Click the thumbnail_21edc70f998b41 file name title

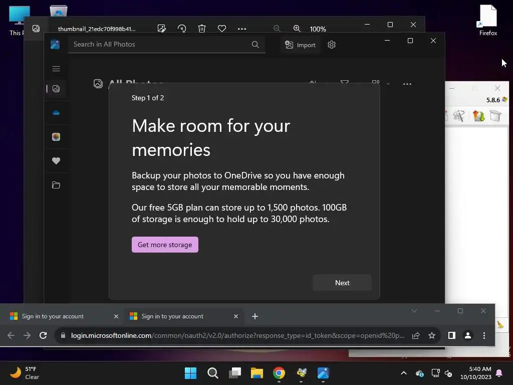pyautogui.click(x=97, y=29)
